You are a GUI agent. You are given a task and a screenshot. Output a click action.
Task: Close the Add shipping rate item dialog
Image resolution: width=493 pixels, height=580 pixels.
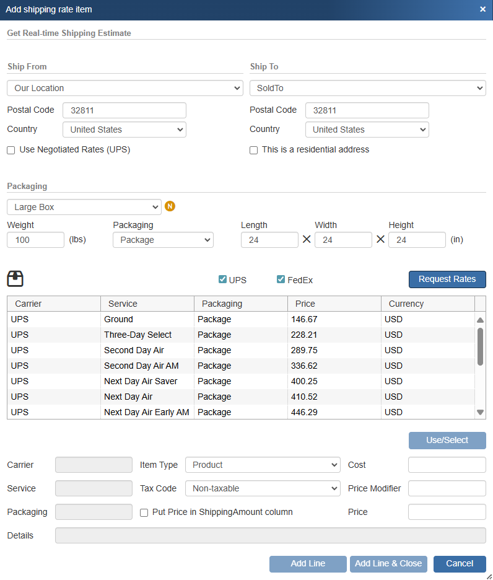tap(482, 9)
